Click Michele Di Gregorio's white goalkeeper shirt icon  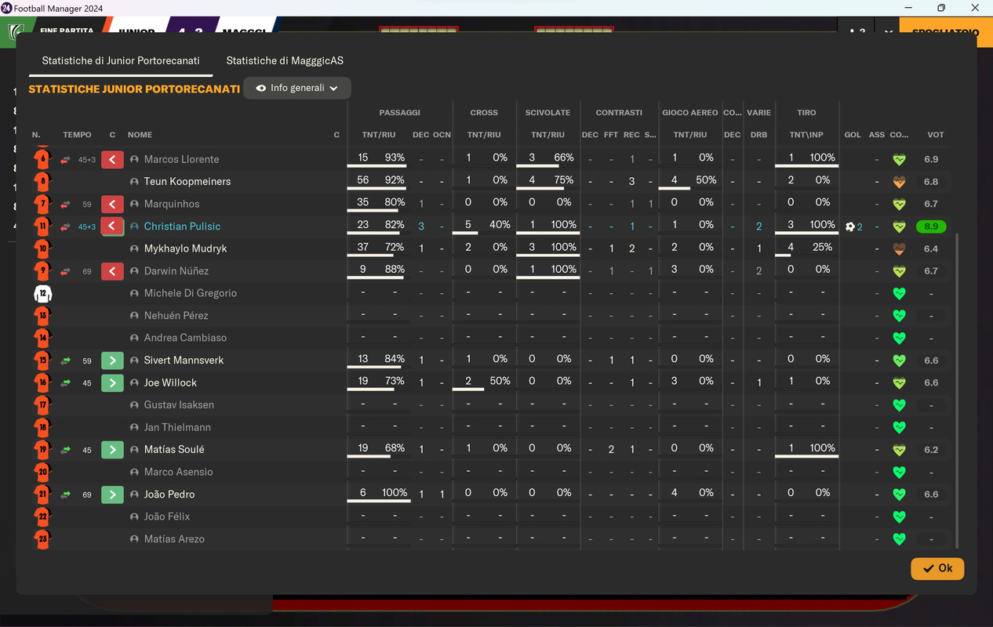42,294
